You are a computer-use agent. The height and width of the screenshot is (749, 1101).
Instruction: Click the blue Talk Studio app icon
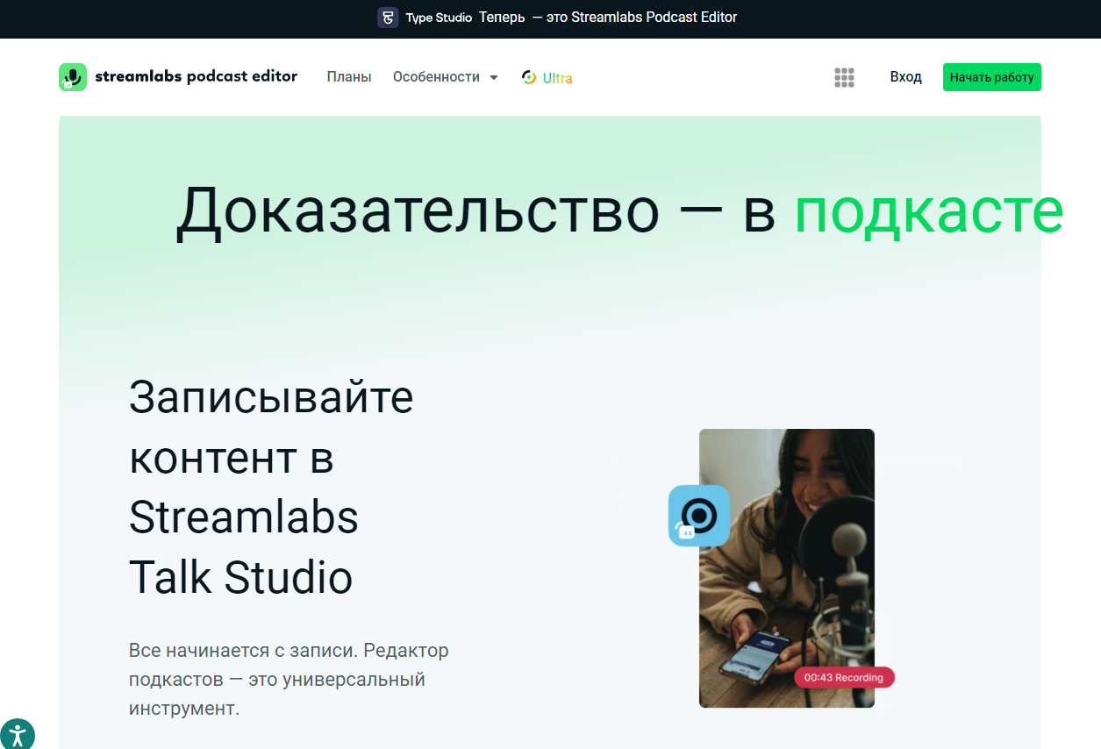tap(699, 516)
